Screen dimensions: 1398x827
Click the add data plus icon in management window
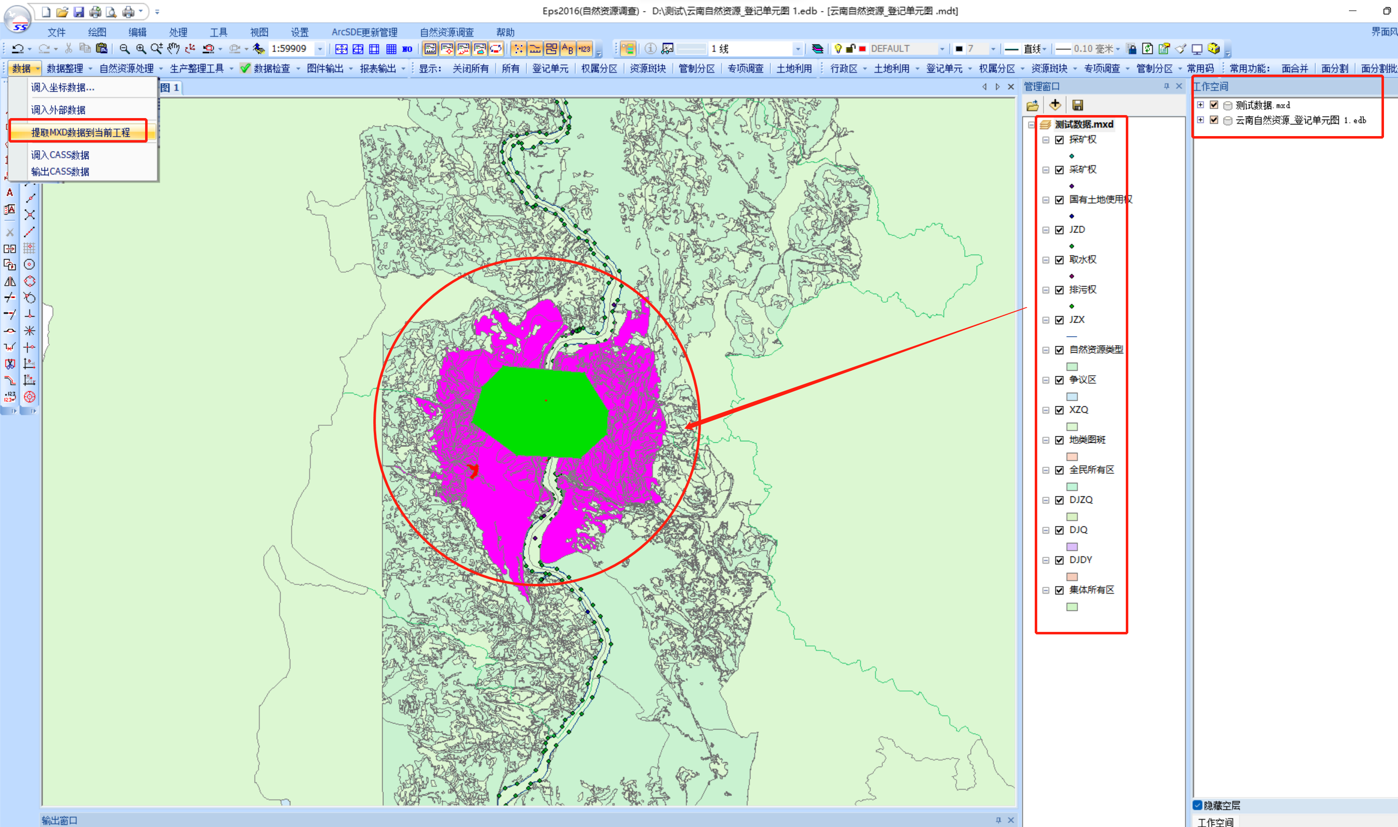pos(1055,105)
